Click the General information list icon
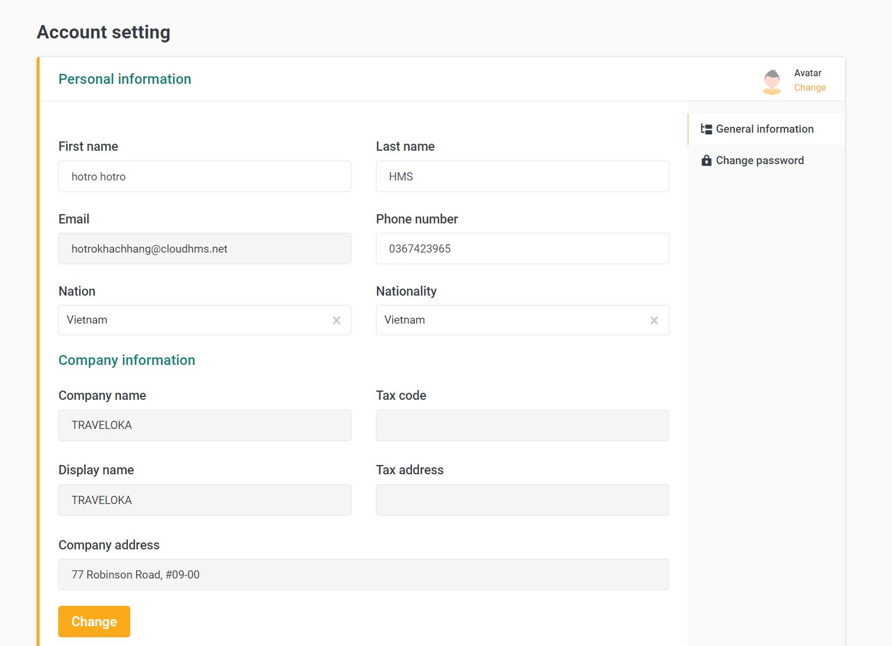Viewport: 892px width, 646px height. (x=706, y=129)
